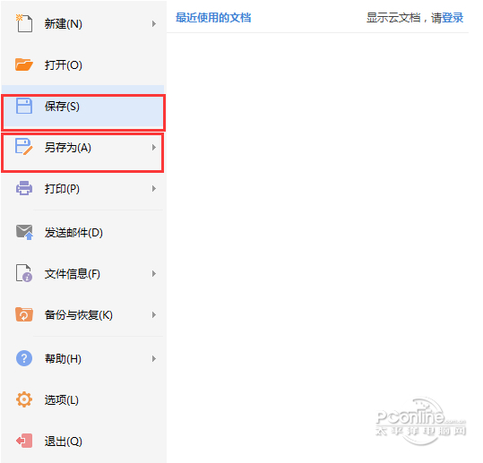Screen dimensions: 483x463
Task: Select the 保存(S) menu item
Action: (83, 112)
